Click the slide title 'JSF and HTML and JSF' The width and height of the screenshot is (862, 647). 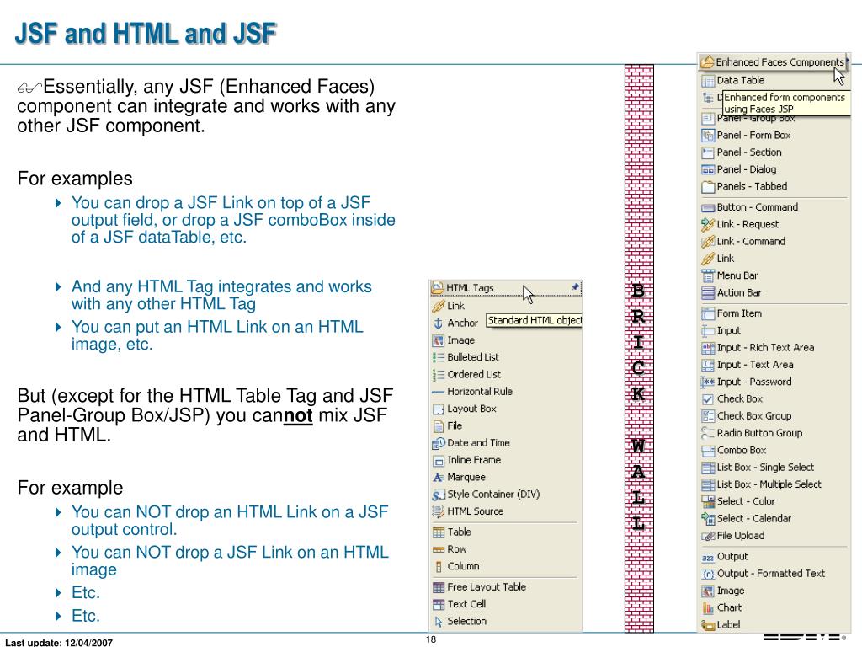tap(146, 33)
